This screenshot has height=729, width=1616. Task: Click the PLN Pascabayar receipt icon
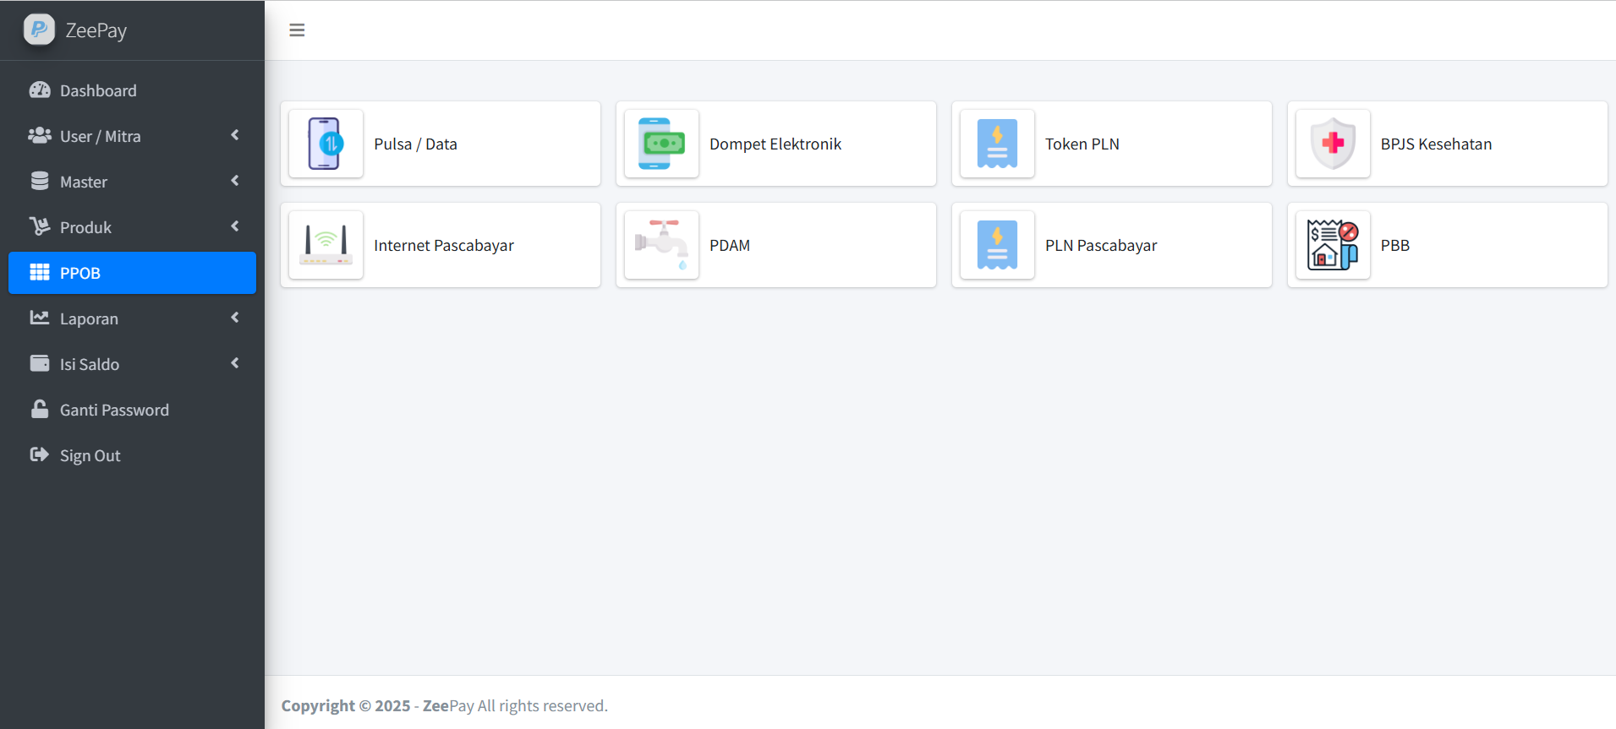pyautogui.click(x=997, y=245)
